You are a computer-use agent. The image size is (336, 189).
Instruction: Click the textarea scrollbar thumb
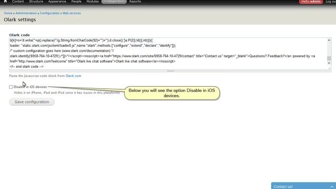[x=329, y=58]
